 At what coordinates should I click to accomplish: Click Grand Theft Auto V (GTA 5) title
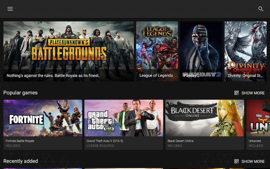[x=105, y=141]
